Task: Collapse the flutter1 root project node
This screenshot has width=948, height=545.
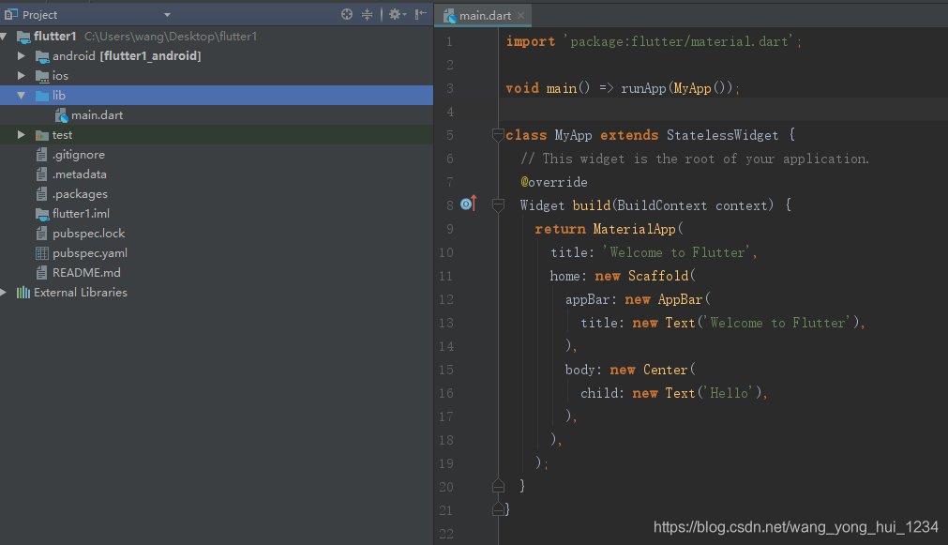Action: 4,37
